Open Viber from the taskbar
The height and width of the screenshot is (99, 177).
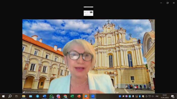(x=58, y=96)
